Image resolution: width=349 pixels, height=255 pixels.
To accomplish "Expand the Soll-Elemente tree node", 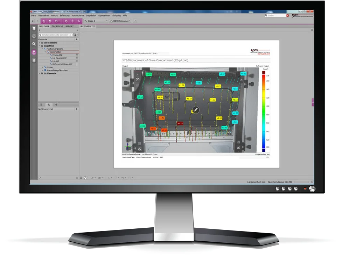I will [40, 42].
